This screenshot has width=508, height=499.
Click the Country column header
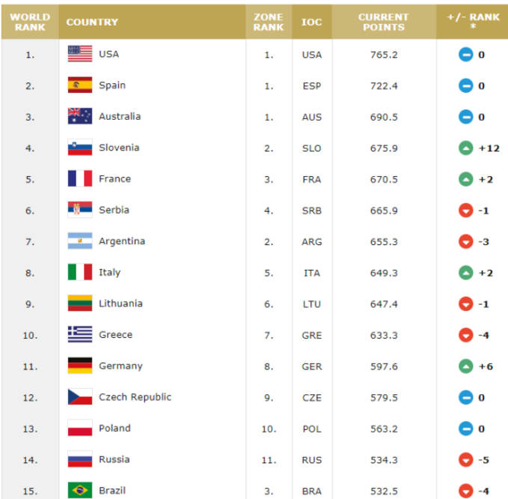coord(92,22)
